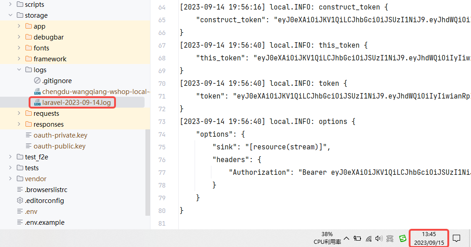Click the responses folder icon
The height and width of the screenshot is (247, 471).
29,124
